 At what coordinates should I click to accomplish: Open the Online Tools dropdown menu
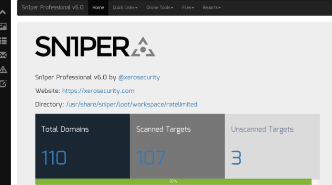tap(160, 8)
